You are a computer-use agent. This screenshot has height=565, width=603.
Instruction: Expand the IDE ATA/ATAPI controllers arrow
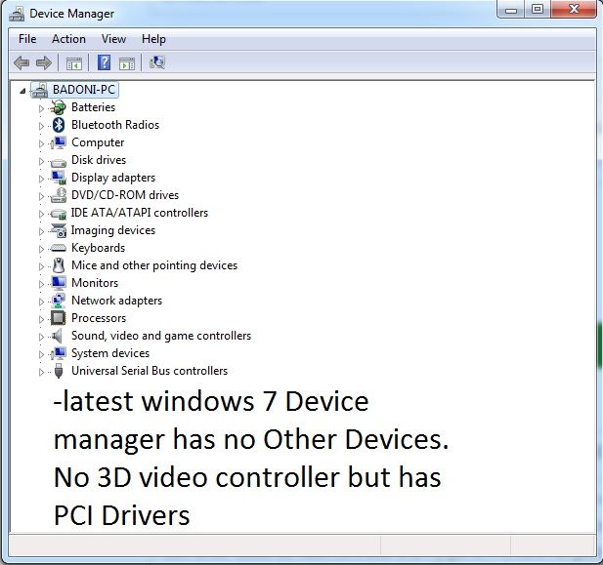pyautogui.click(x=41, y=214)
